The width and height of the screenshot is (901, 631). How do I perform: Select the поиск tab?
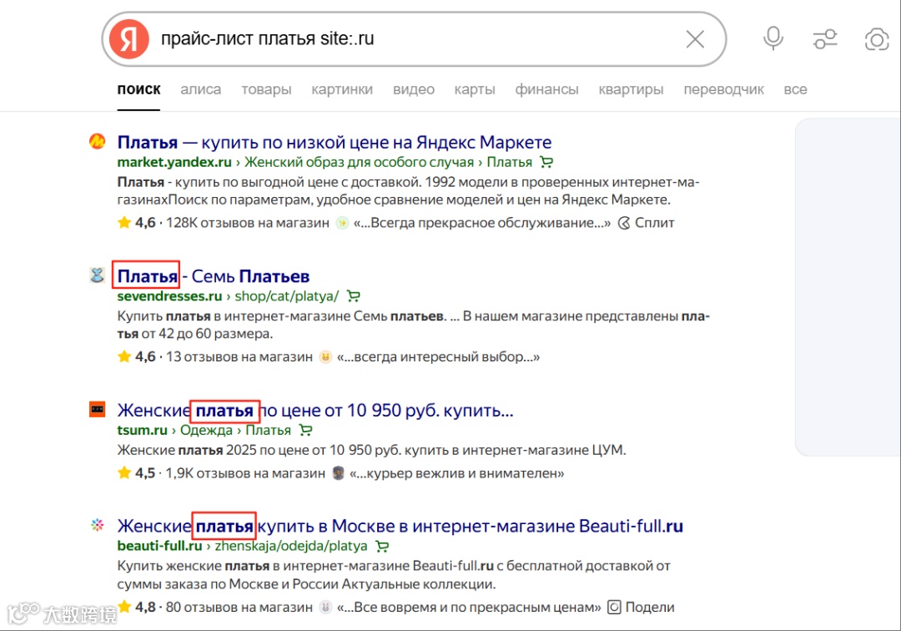[x=138, y=89]
